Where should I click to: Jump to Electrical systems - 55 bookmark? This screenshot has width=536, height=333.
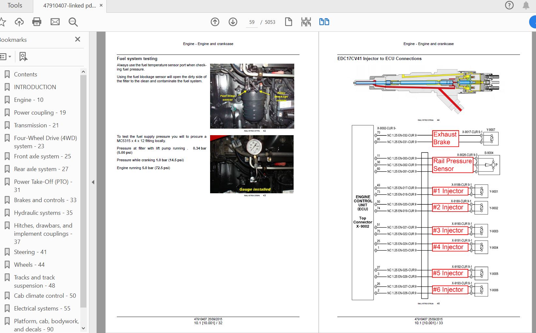[x=42, y=309]
